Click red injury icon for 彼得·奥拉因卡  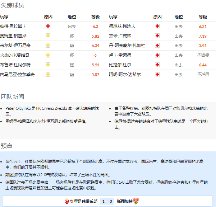coord(48,26)
